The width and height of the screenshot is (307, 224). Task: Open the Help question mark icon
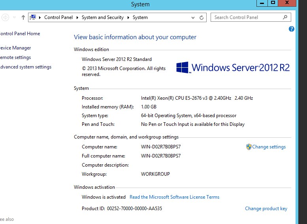[291, 29]
